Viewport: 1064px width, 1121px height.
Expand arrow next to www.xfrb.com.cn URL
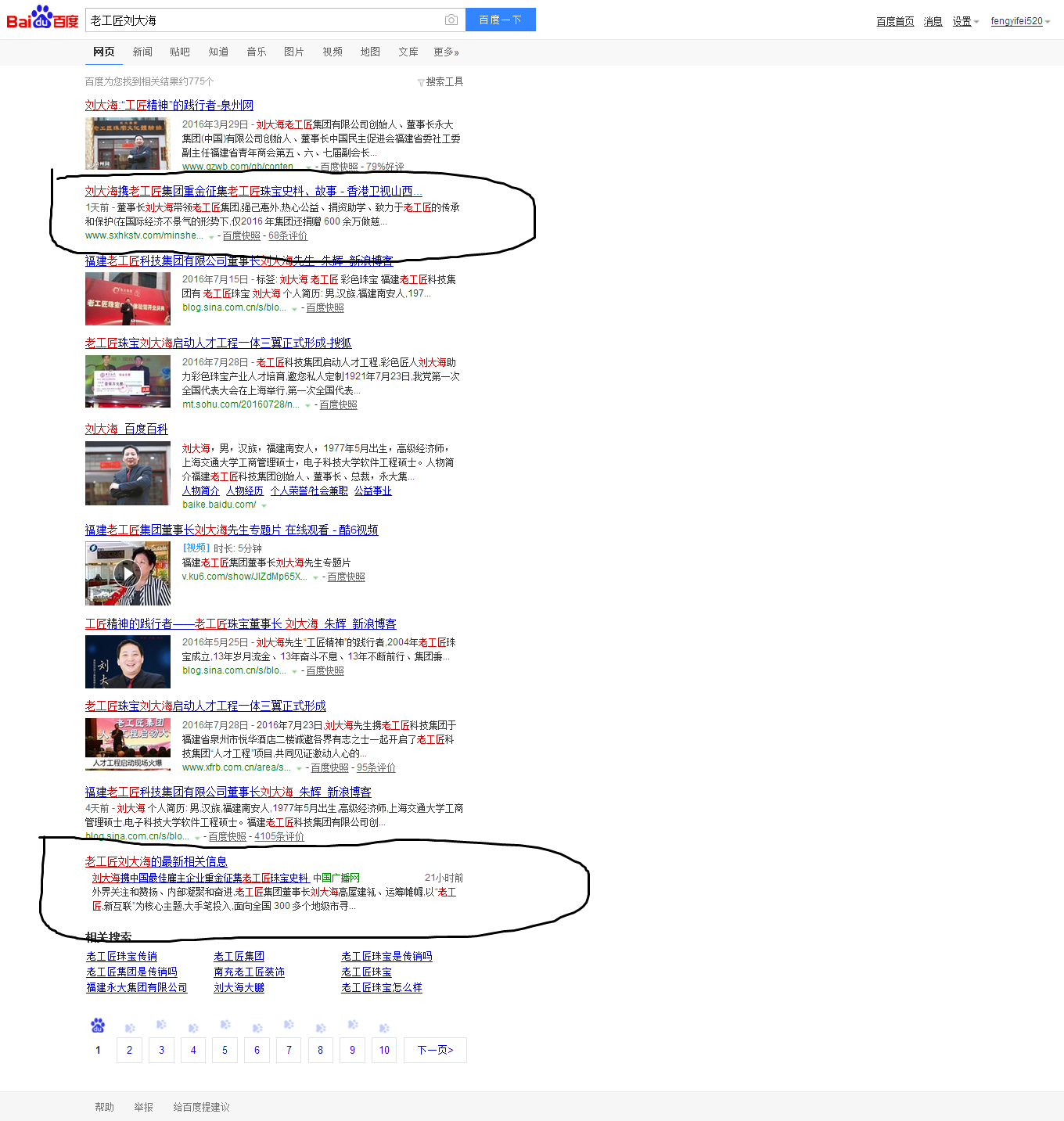tap(299, 768)
